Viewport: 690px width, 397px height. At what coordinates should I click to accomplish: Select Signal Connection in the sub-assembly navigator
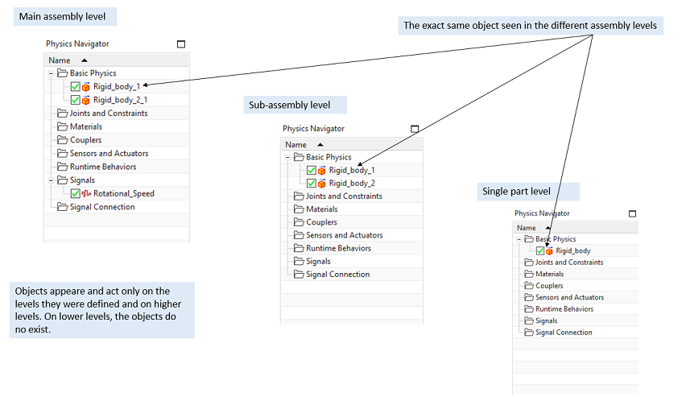tap(337, 275)
